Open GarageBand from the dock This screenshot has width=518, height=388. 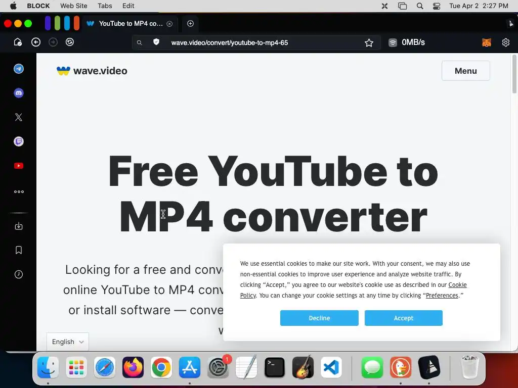point(303,367)
